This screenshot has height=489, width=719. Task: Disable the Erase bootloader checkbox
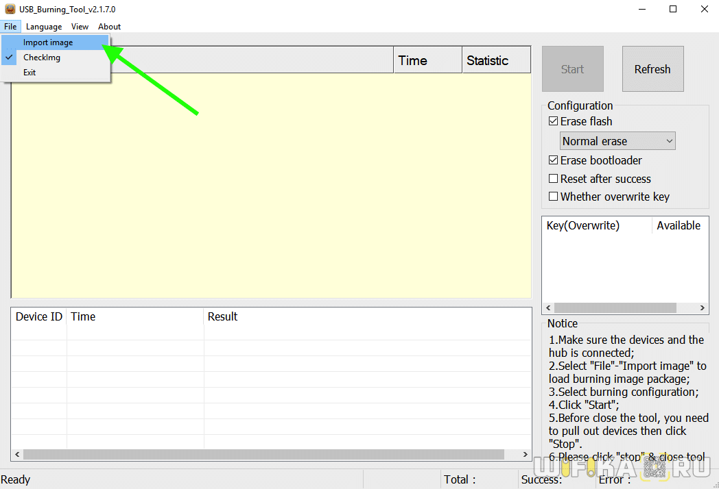(x=554, y=160)
